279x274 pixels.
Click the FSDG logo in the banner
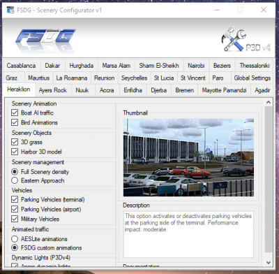(x=45, y=38)
